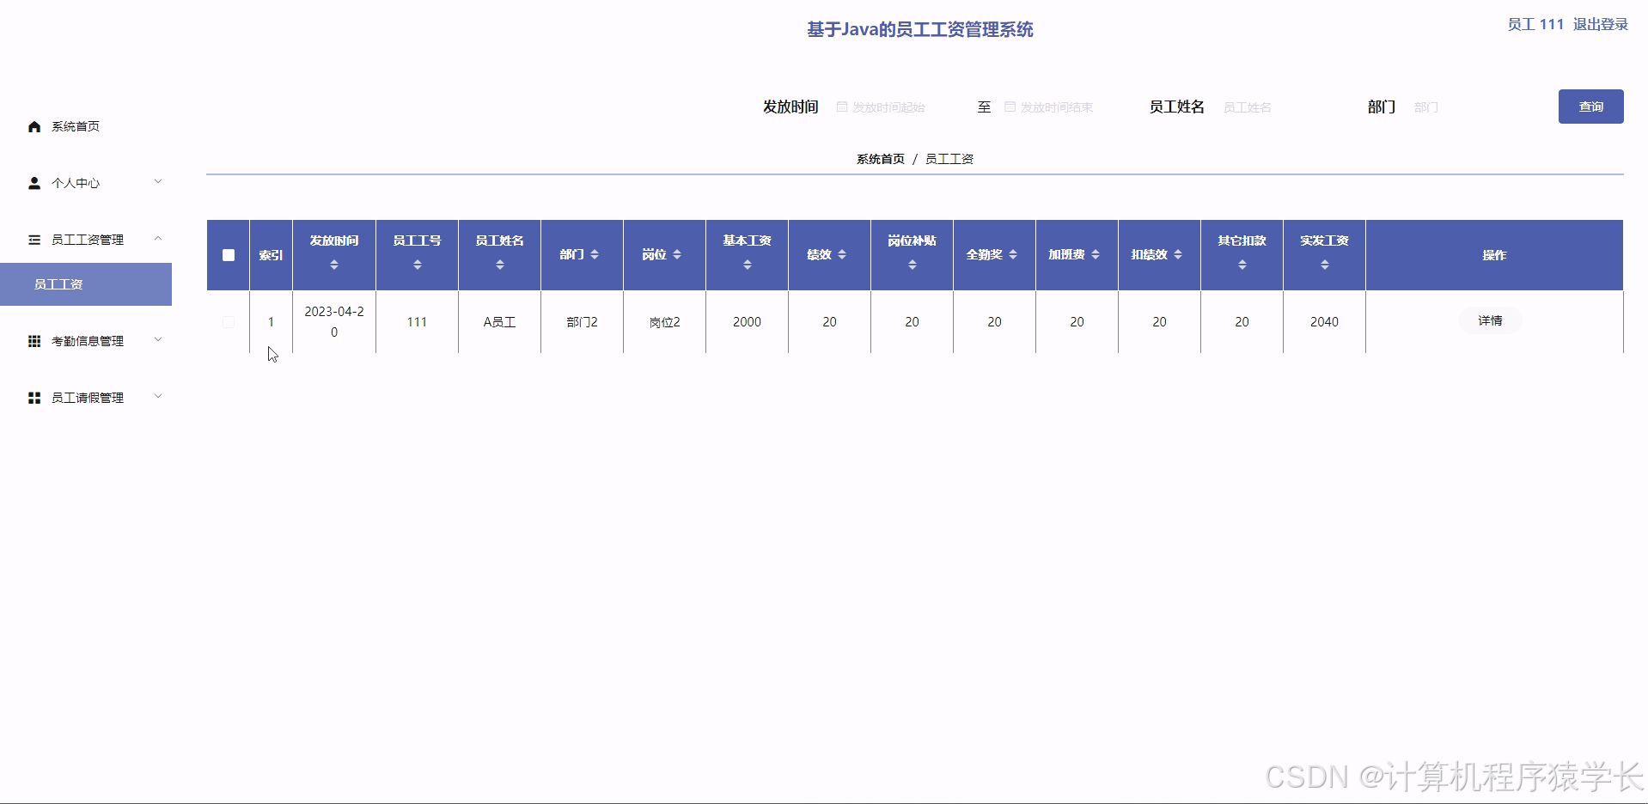Sort the table by 基本工资 column
The width and height of the screenshot is (1648, 804).
[747, 267]
